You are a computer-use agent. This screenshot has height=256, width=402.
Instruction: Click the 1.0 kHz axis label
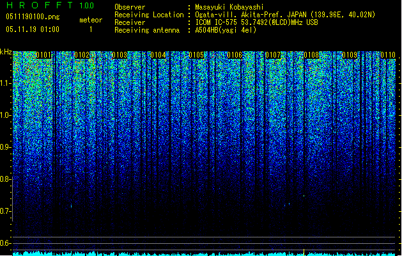coord(5,115)
